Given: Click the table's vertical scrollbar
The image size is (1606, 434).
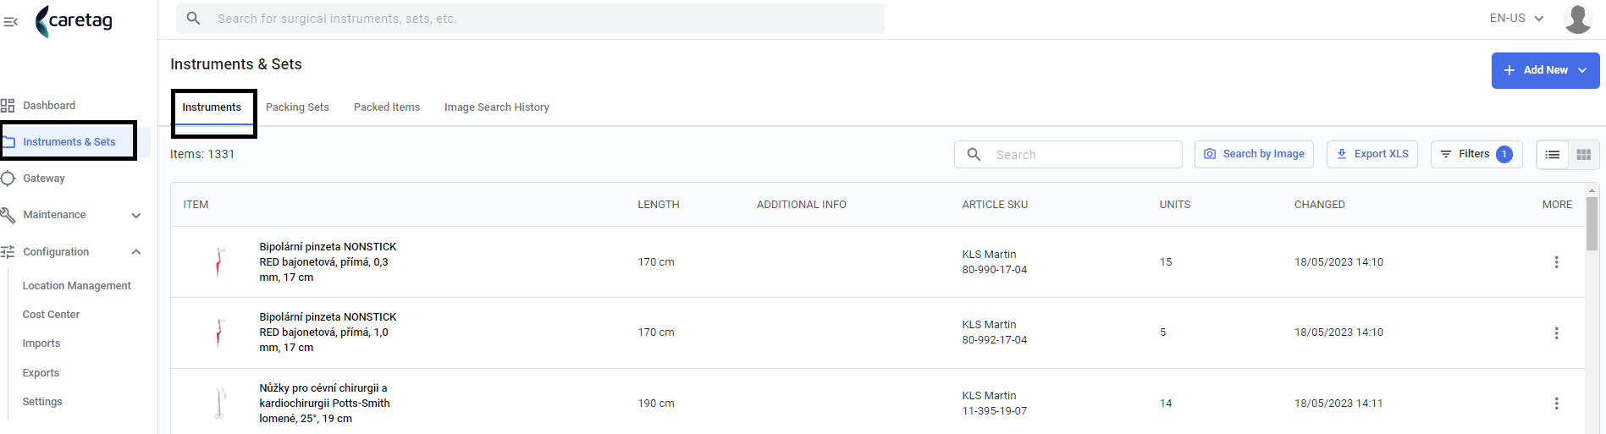Looking at the screenshot, I should coord(1592,223).
